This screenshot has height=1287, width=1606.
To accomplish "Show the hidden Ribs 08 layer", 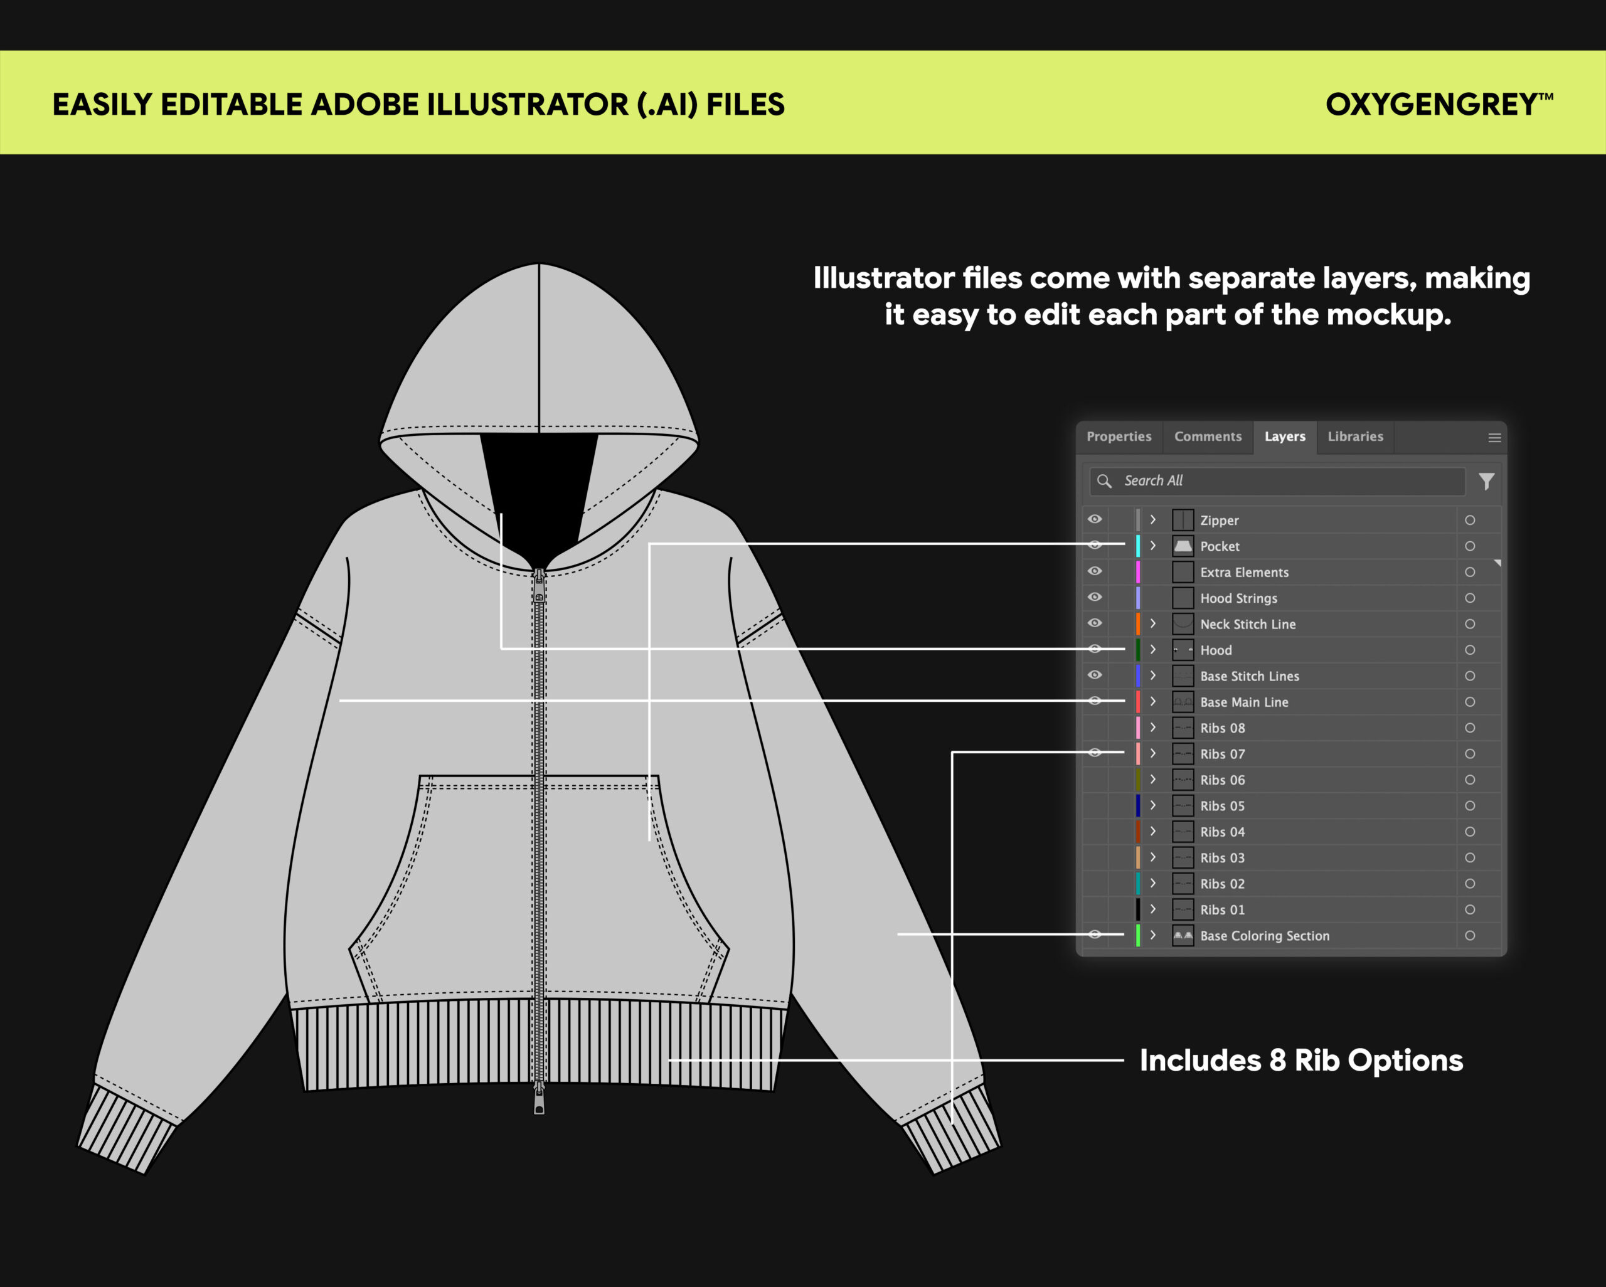I will coord(1094,728).
